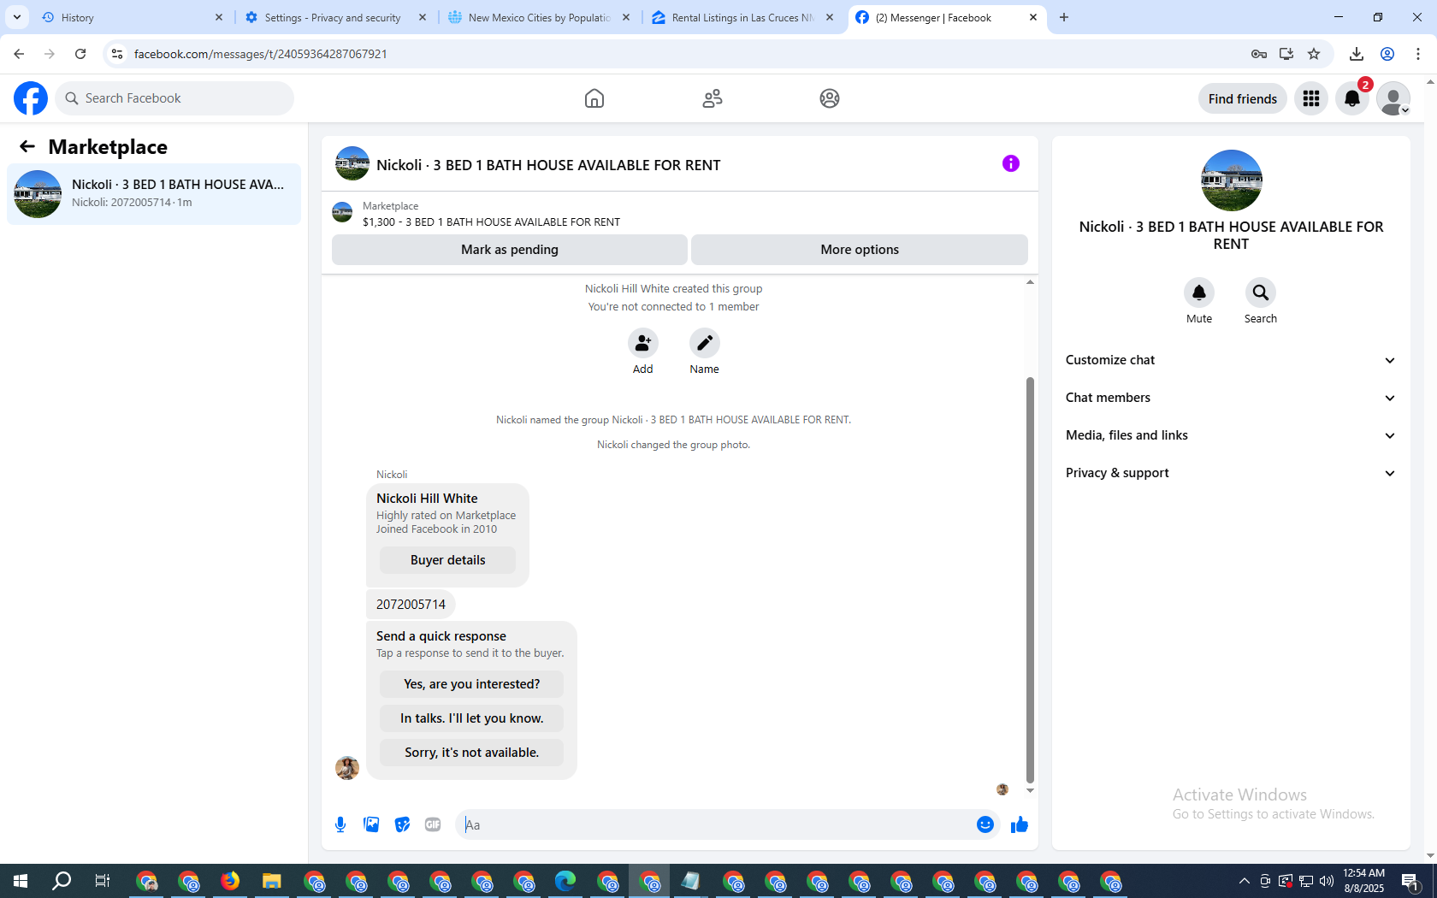Switch to Settings - Privacy and security tab
This screenshot has height=898, width=1437.
(x=336, y=17)
